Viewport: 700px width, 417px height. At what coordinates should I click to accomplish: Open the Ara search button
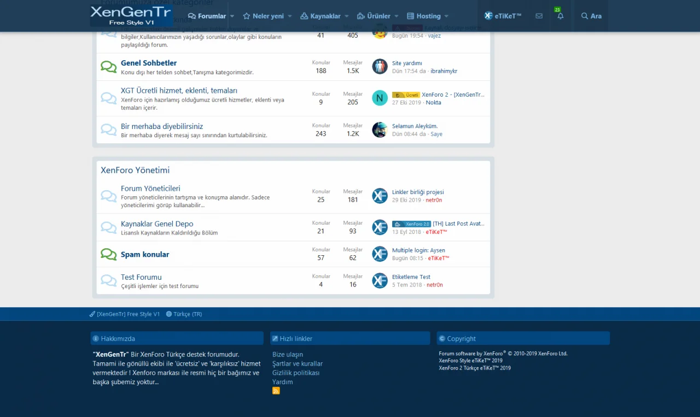pyautogui.click(x=591, y=16)
